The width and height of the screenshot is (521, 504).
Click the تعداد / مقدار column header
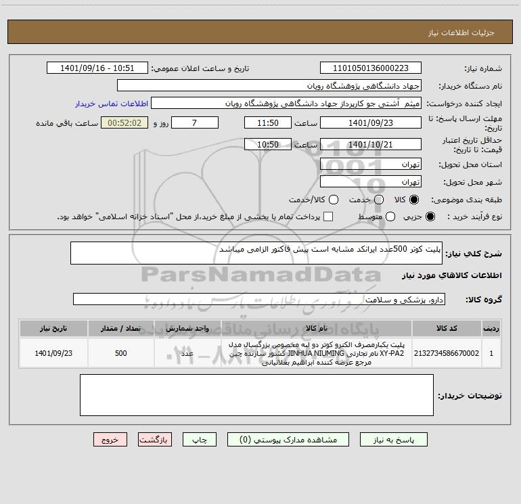[x=121, y=328]
